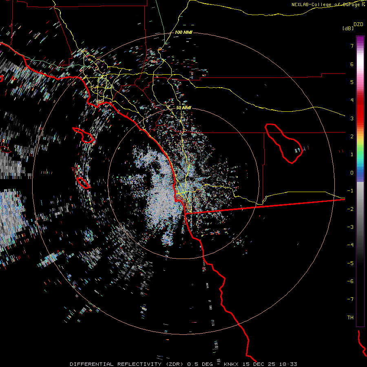This screenshot has height=367, width=367.
Task: Click the scale value 1
Action: point(352,155)
